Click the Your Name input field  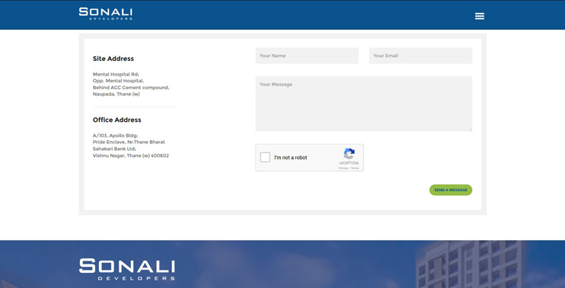click(307, 56)
